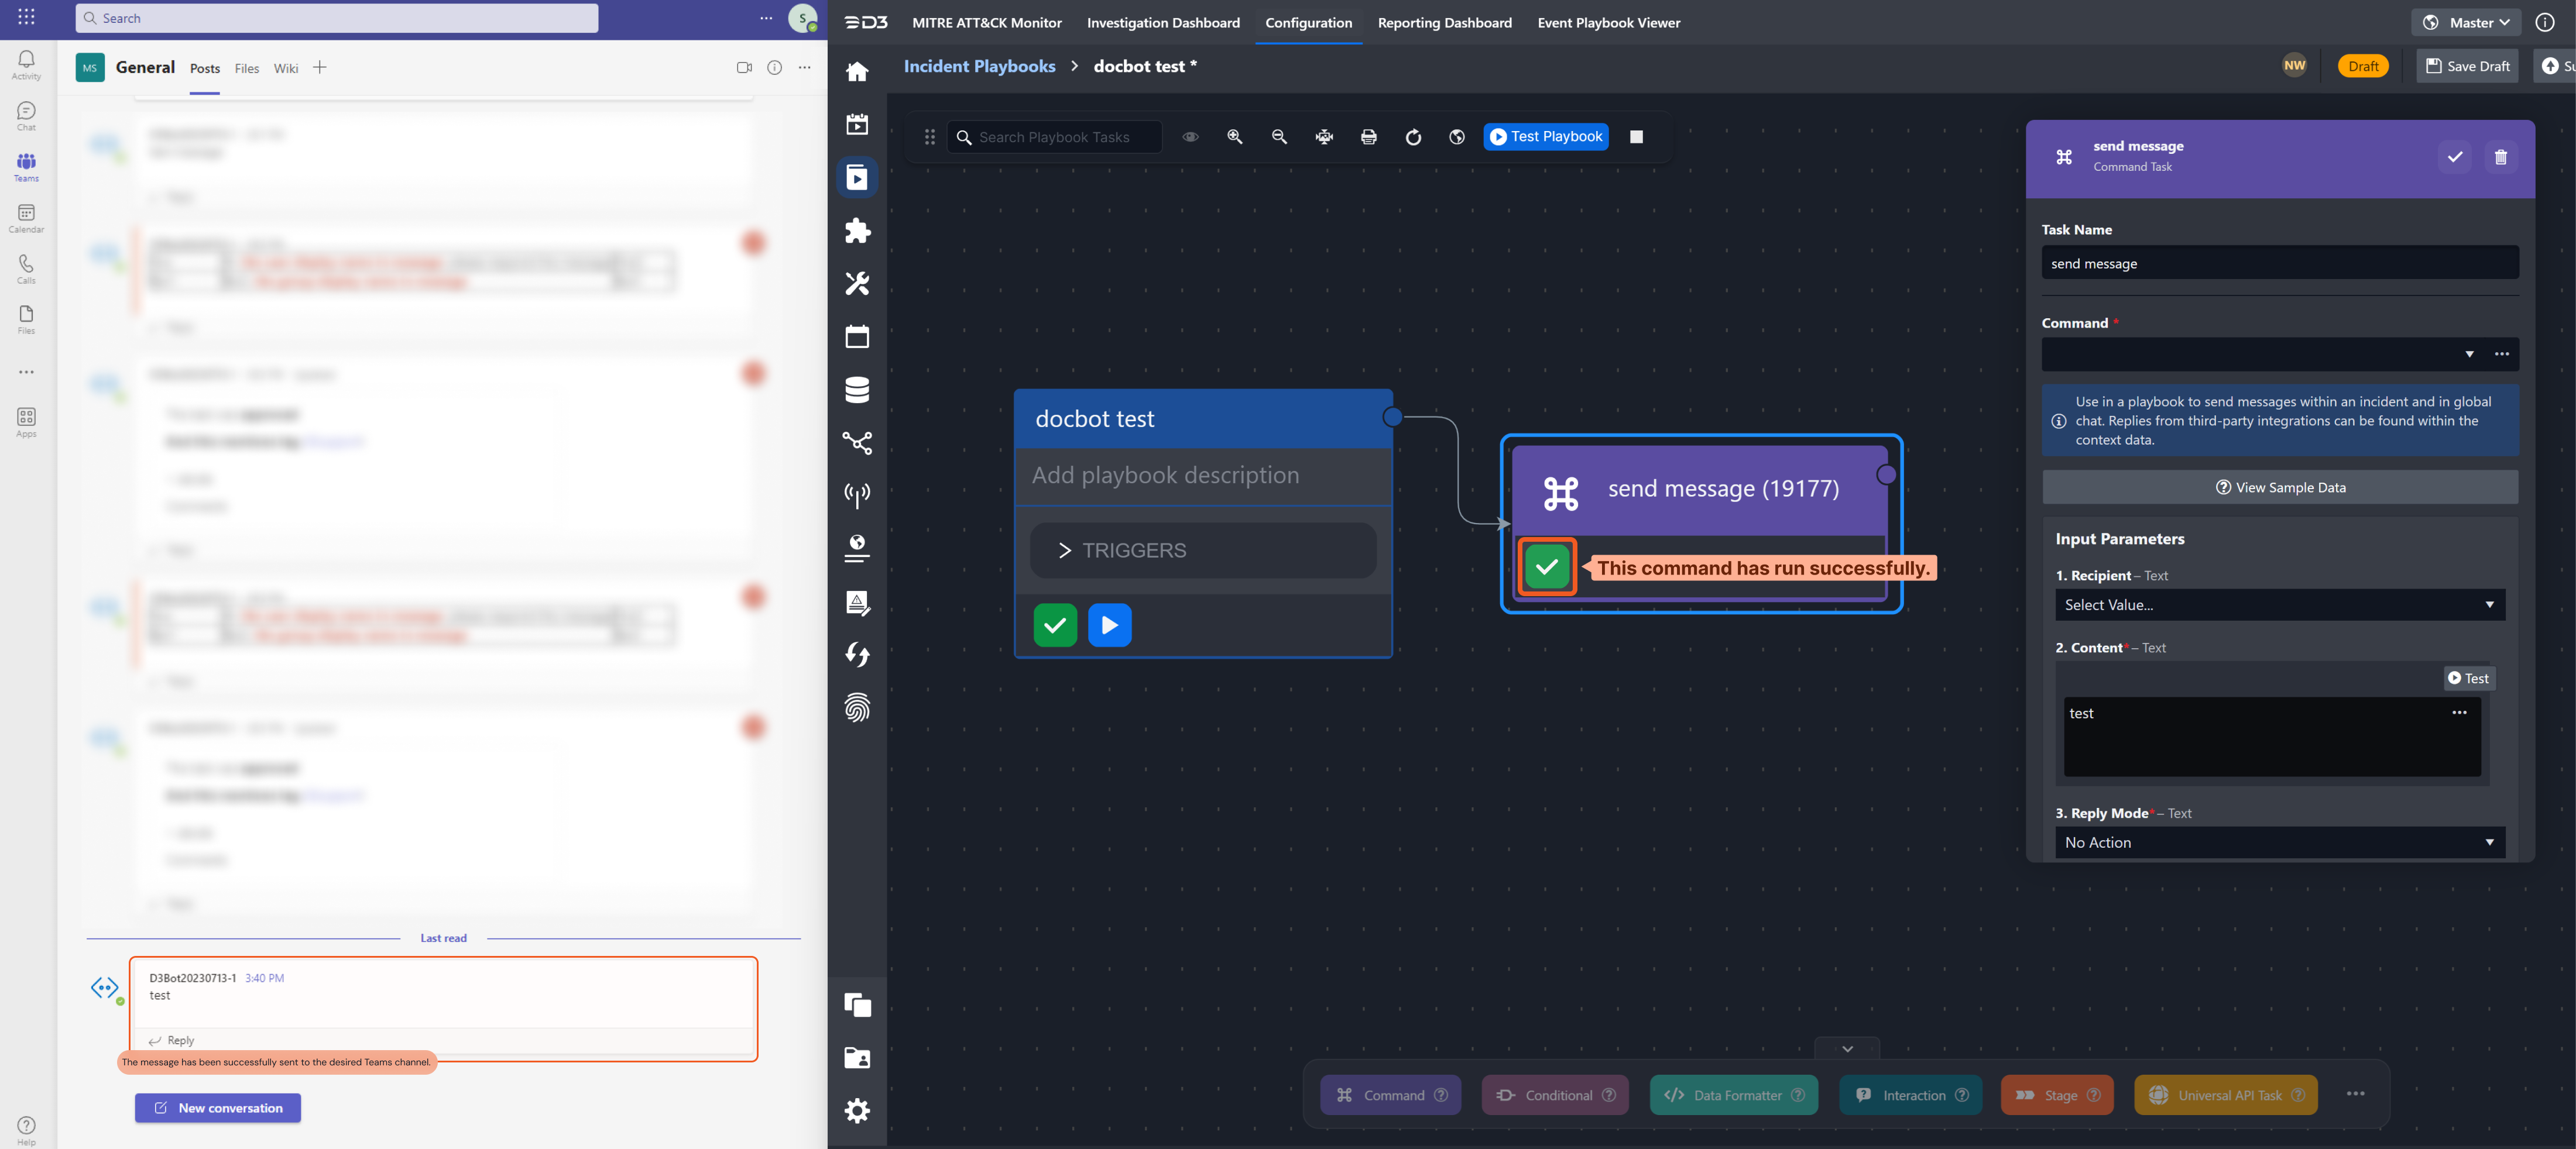The width and height of the screenshot is (2576, 1149).
Task: Click green checkmark on send message node
Action: [1546, 567]
